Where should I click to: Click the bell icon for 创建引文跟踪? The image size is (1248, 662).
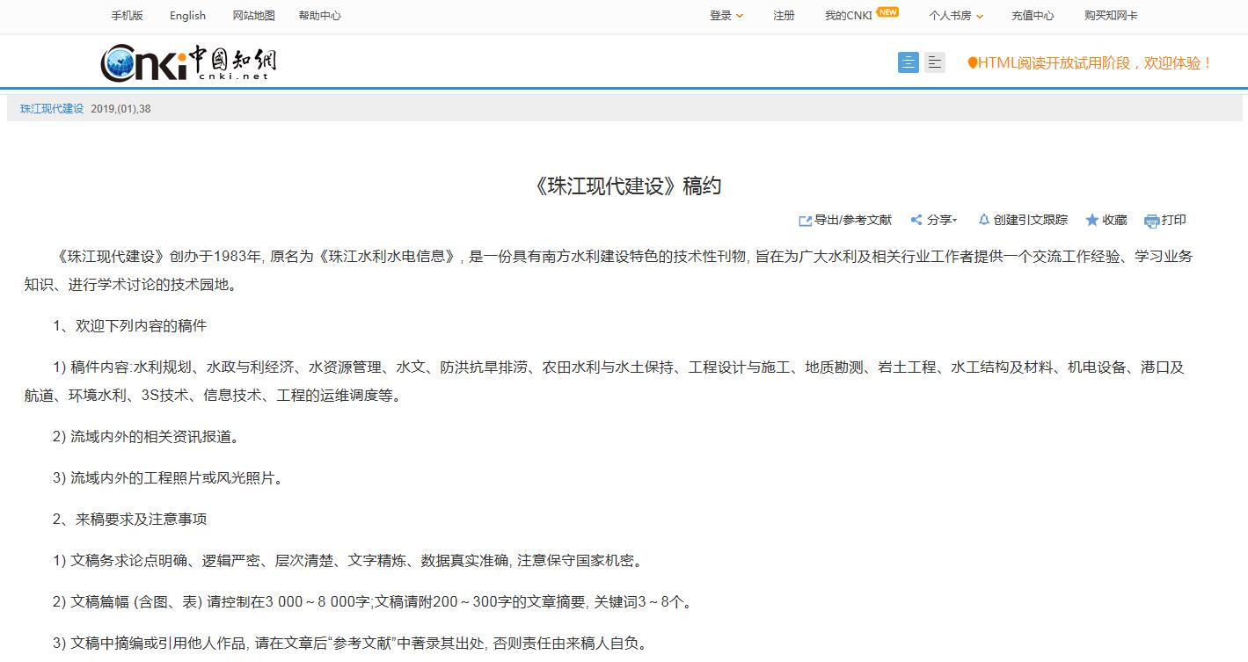(x=984, y=220)
